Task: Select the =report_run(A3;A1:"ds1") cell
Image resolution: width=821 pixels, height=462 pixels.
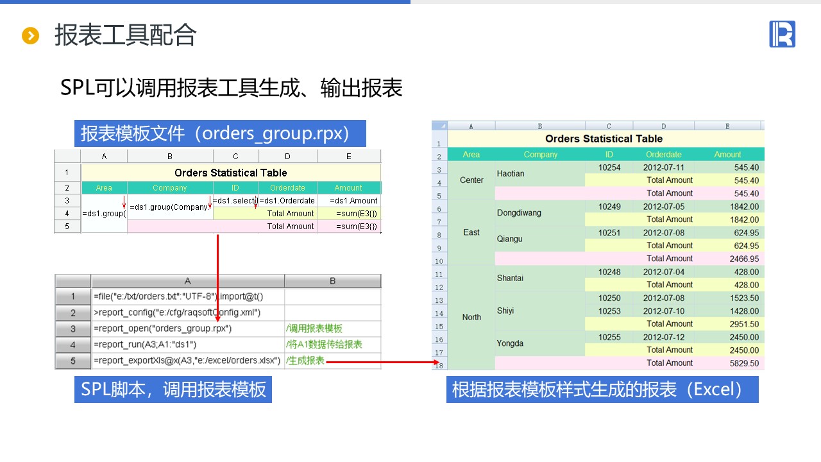Action: click(188, 345)
